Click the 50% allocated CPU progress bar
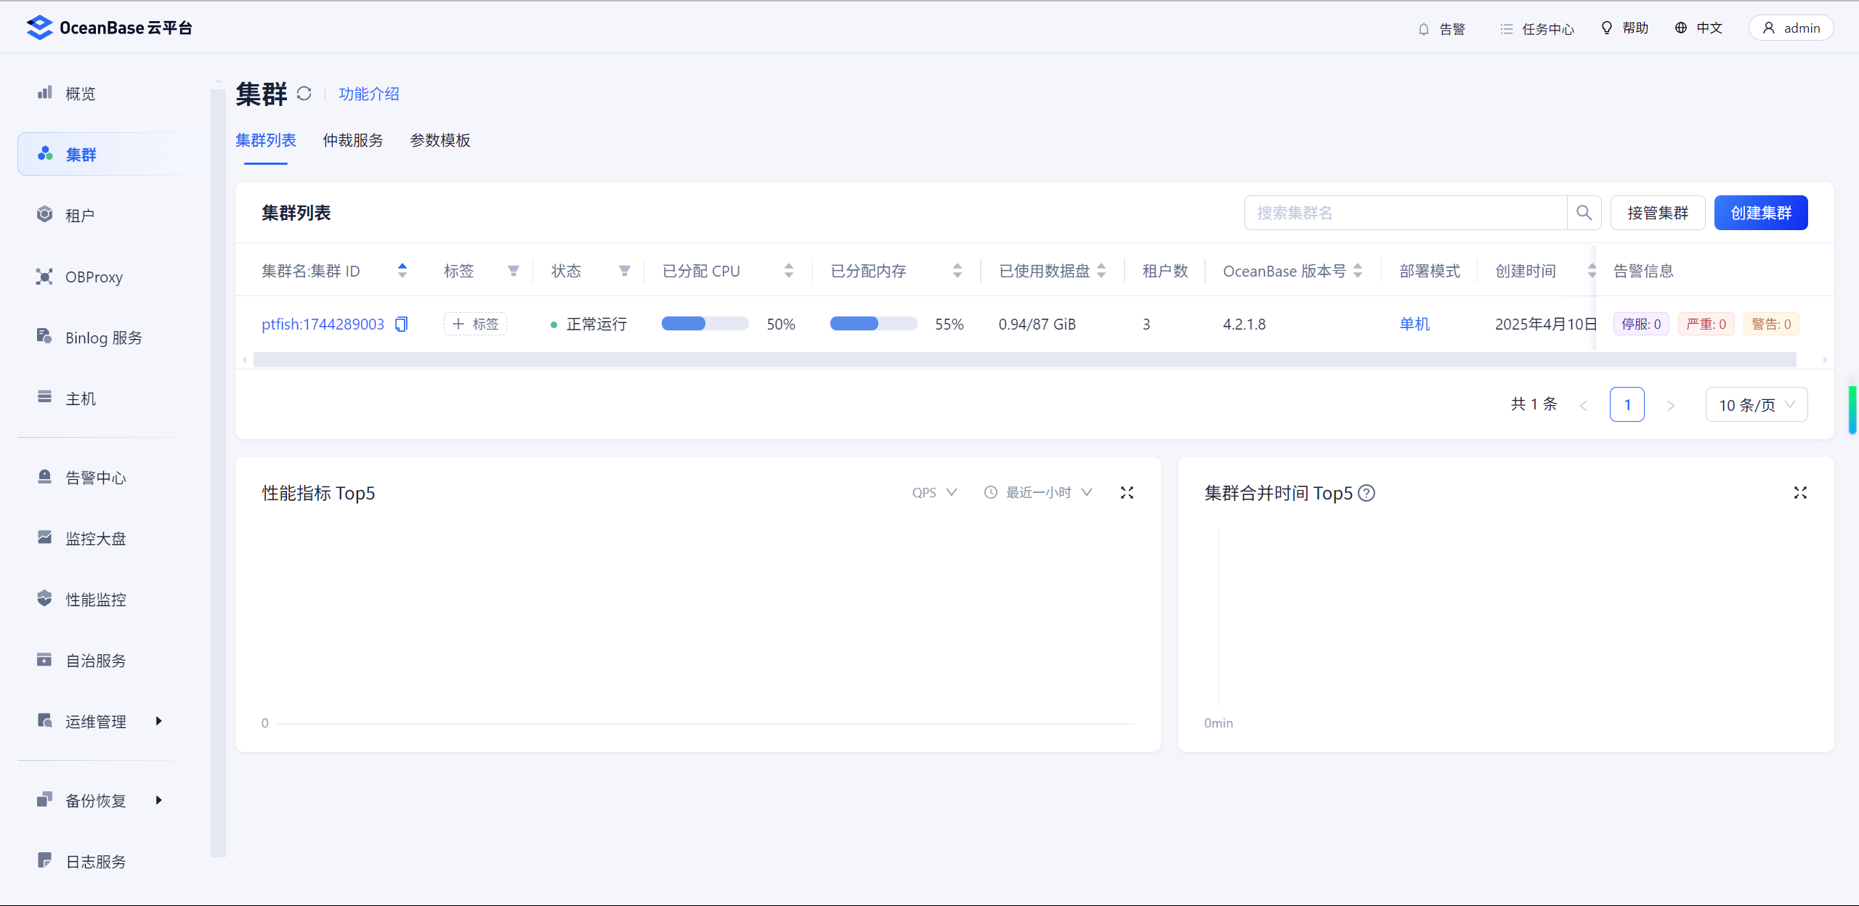Screen dimensions: 1859x906 (x=705, y=324)
